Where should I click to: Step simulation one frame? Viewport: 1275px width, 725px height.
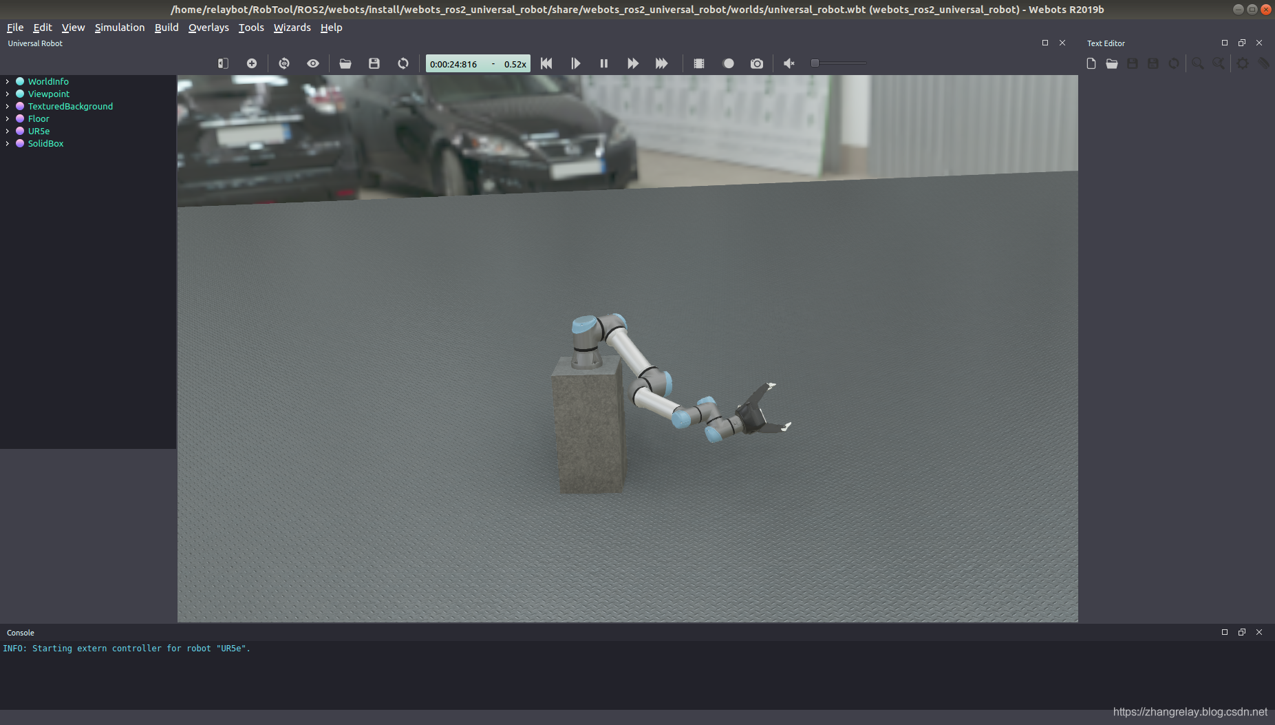coord(575,63)
